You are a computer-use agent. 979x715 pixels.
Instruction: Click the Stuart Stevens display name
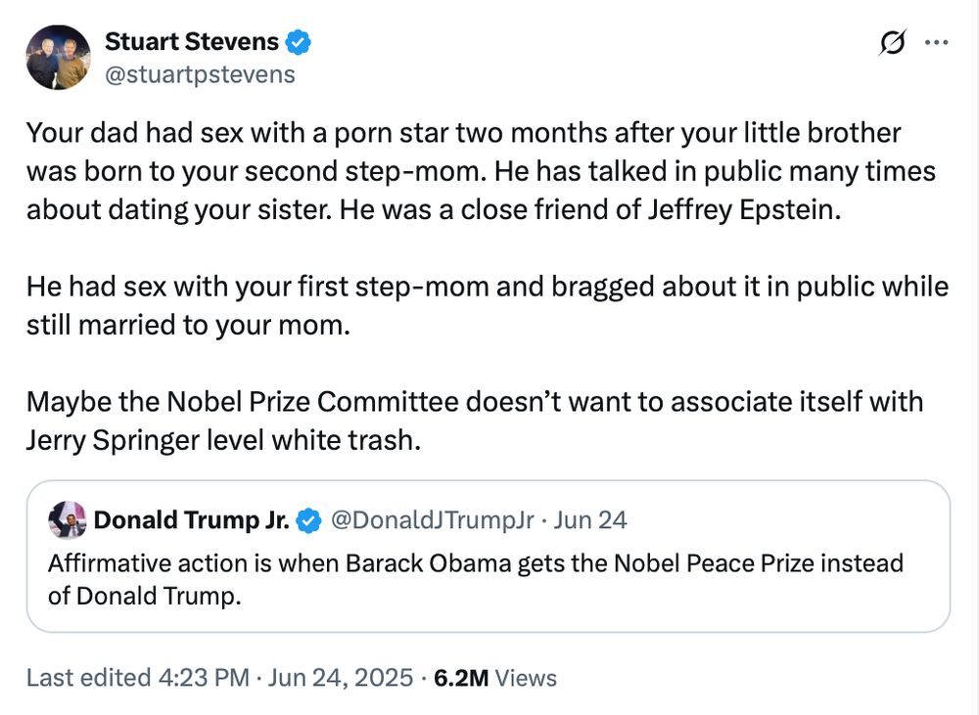pyautogui.click(x=191, y=41)
